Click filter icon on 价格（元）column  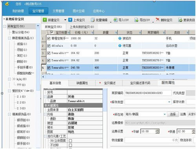pos(93,33)
